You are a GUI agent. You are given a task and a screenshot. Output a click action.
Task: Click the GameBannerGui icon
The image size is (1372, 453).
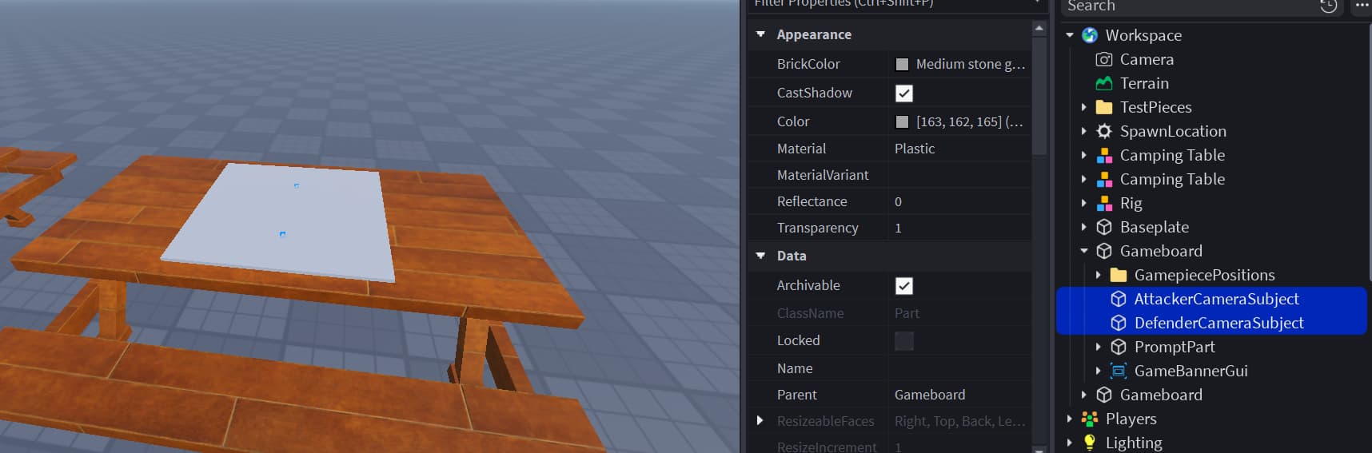[1119, 371]
